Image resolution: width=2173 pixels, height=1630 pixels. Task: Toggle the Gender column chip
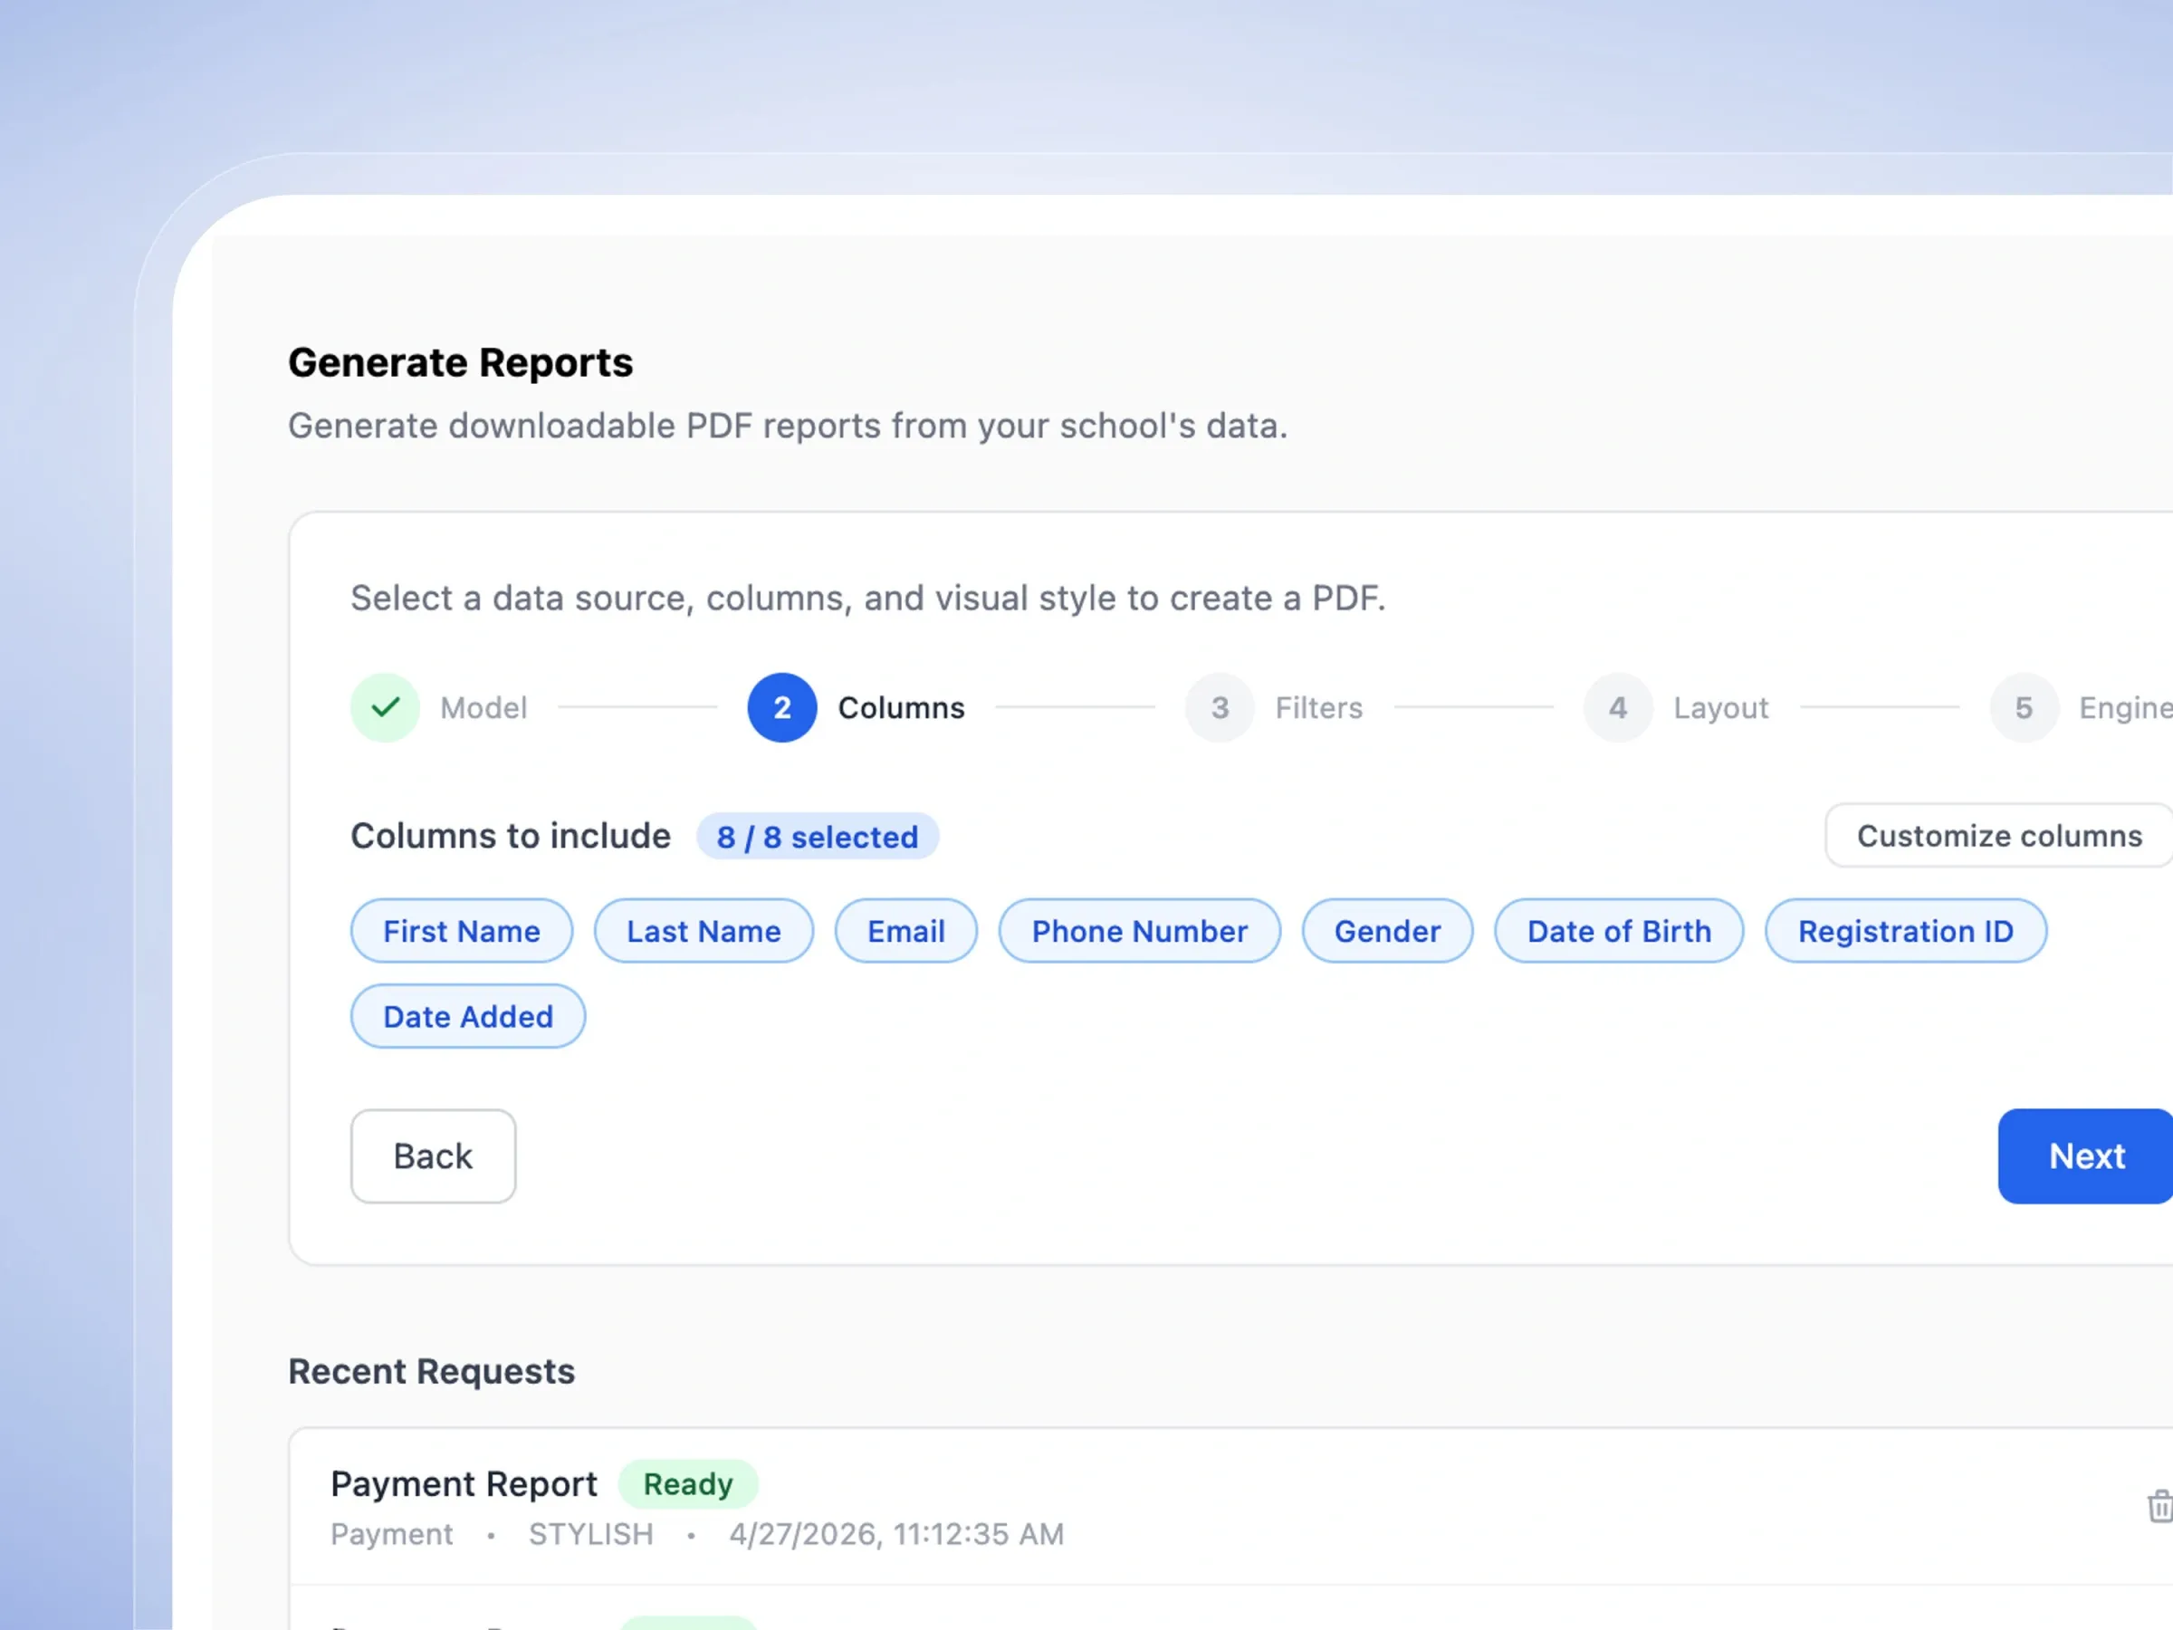(x=1387, y=930)
